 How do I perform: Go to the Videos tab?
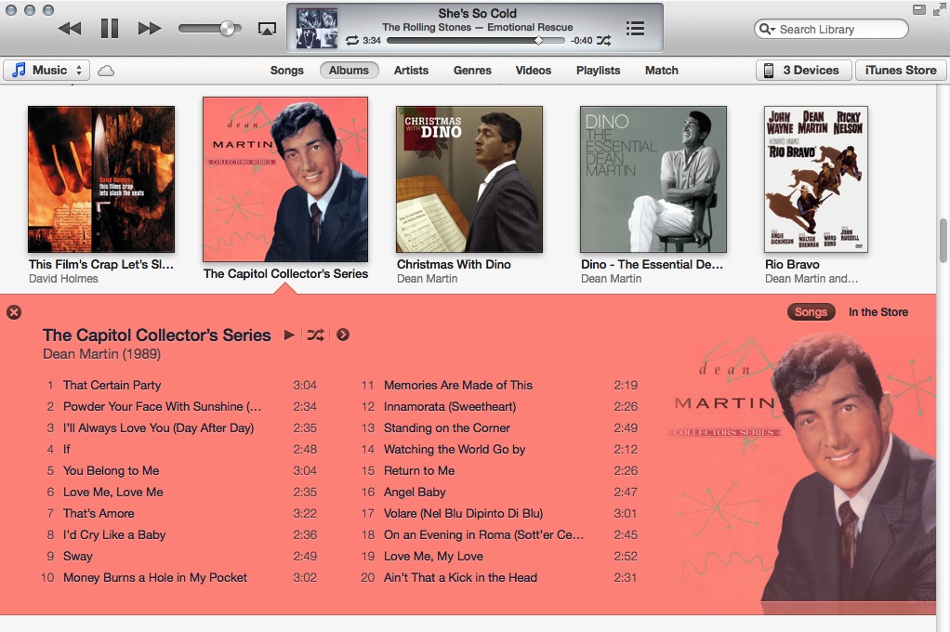(534, 71)
